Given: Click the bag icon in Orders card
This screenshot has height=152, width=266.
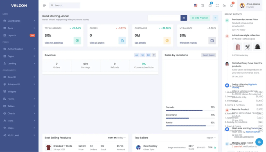Looking at the screenshot, I should pos(122,40).
